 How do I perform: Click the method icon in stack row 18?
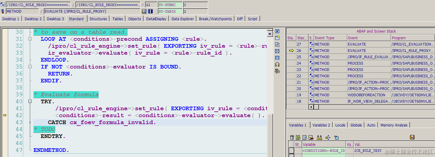(311, 101)
